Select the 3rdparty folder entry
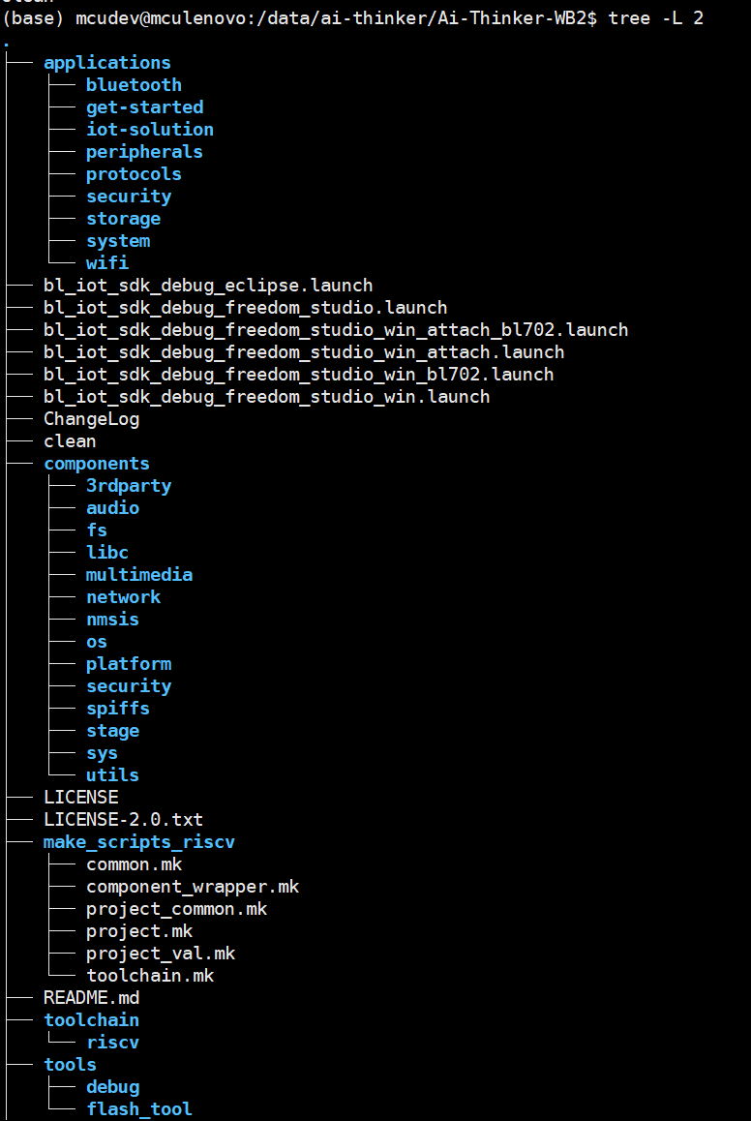The width and height of the screenshot is (751, 1121). tap(129, 485)
